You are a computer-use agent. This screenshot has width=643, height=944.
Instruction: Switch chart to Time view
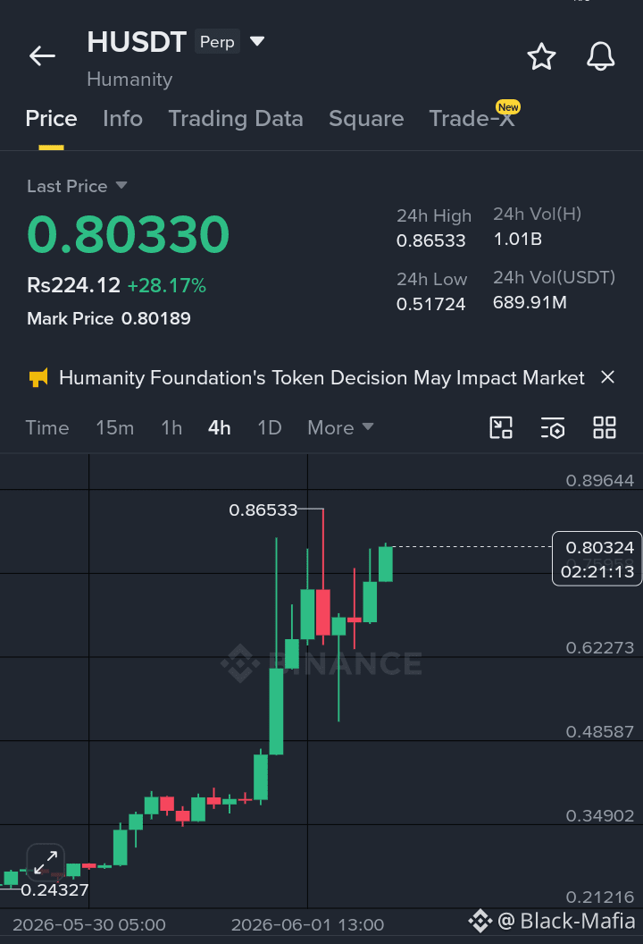(47, 428)
